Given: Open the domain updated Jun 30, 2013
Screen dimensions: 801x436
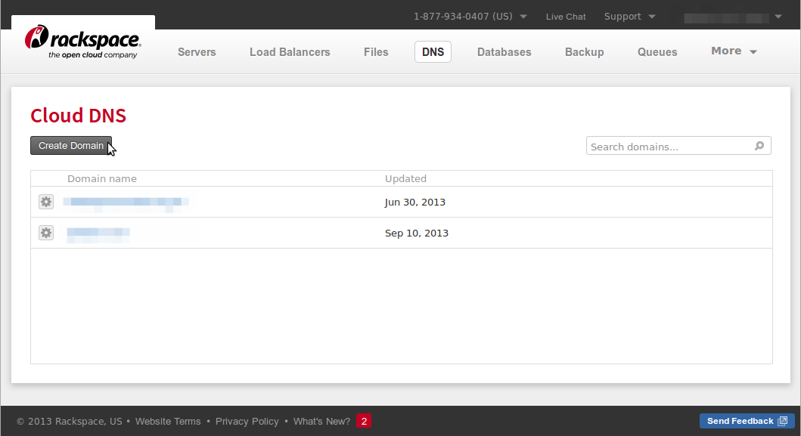Looking at the screenshot, I should (x=126, y=203).
